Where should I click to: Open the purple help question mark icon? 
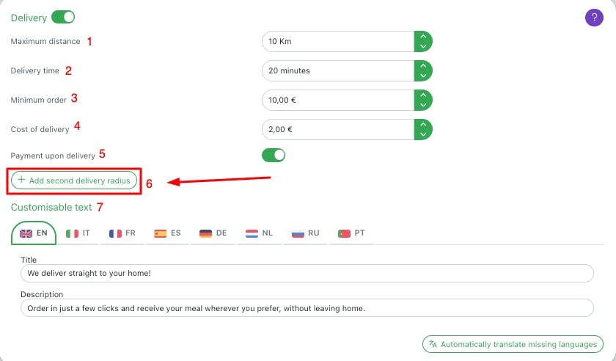pos(594,18)
